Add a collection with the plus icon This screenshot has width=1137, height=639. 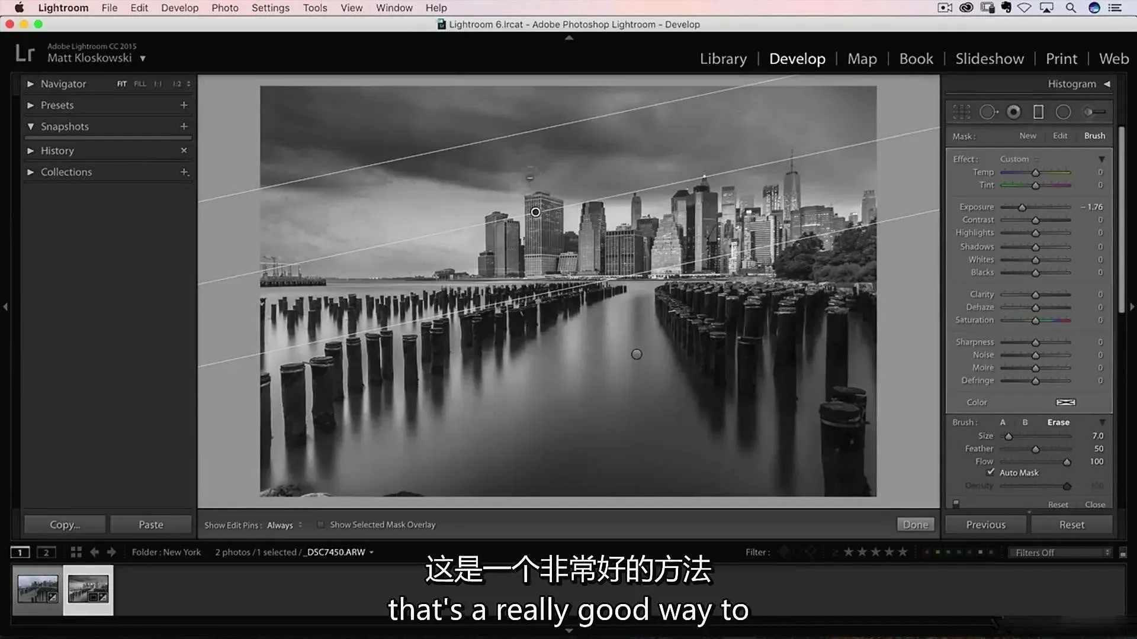point(184,172)
